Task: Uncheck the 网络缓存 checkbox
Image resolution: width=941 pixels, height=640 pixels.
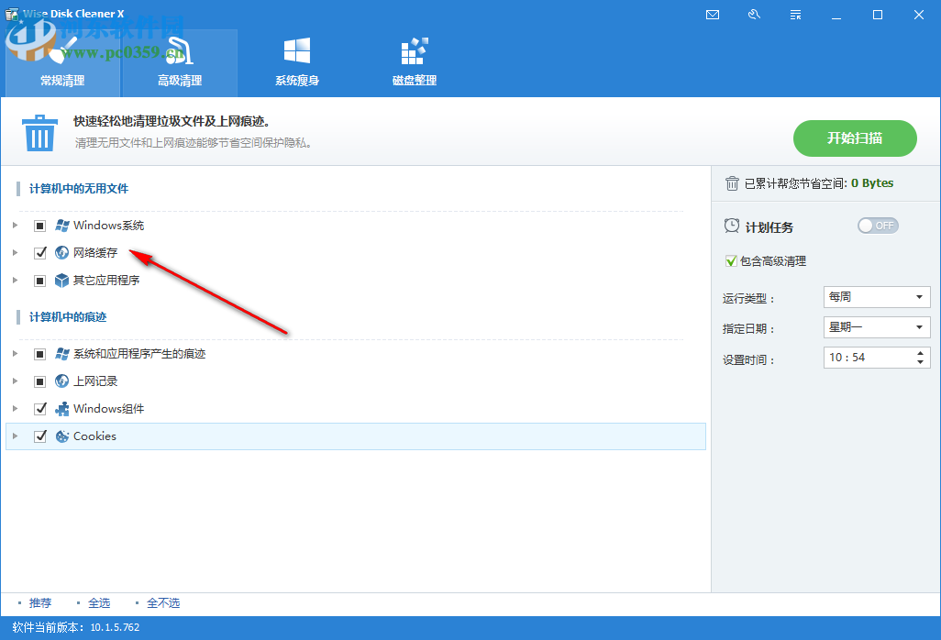Action: [x=40, y=252]
